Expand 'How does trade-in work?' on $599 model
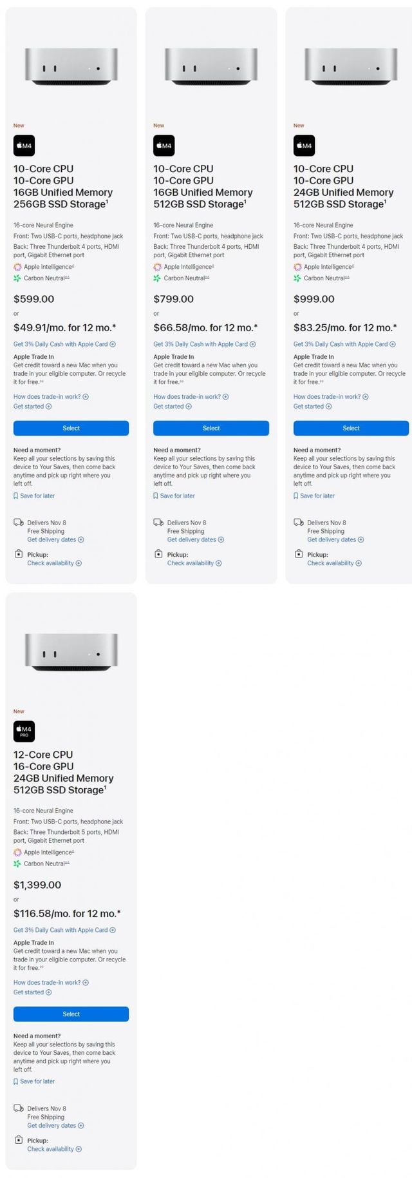Image resolution: width=412 pixels, height=1178 pixels. point(51,397)
